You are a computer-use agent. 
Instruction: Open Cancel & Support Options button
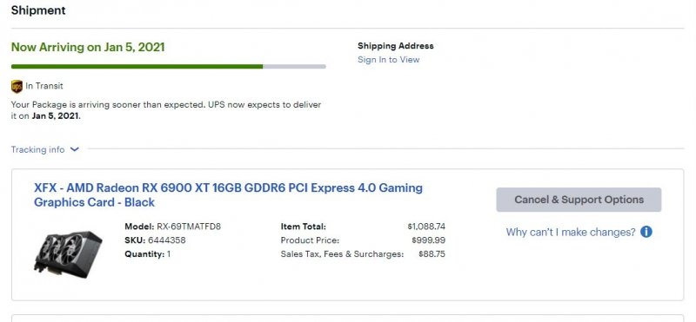point(579,200)
